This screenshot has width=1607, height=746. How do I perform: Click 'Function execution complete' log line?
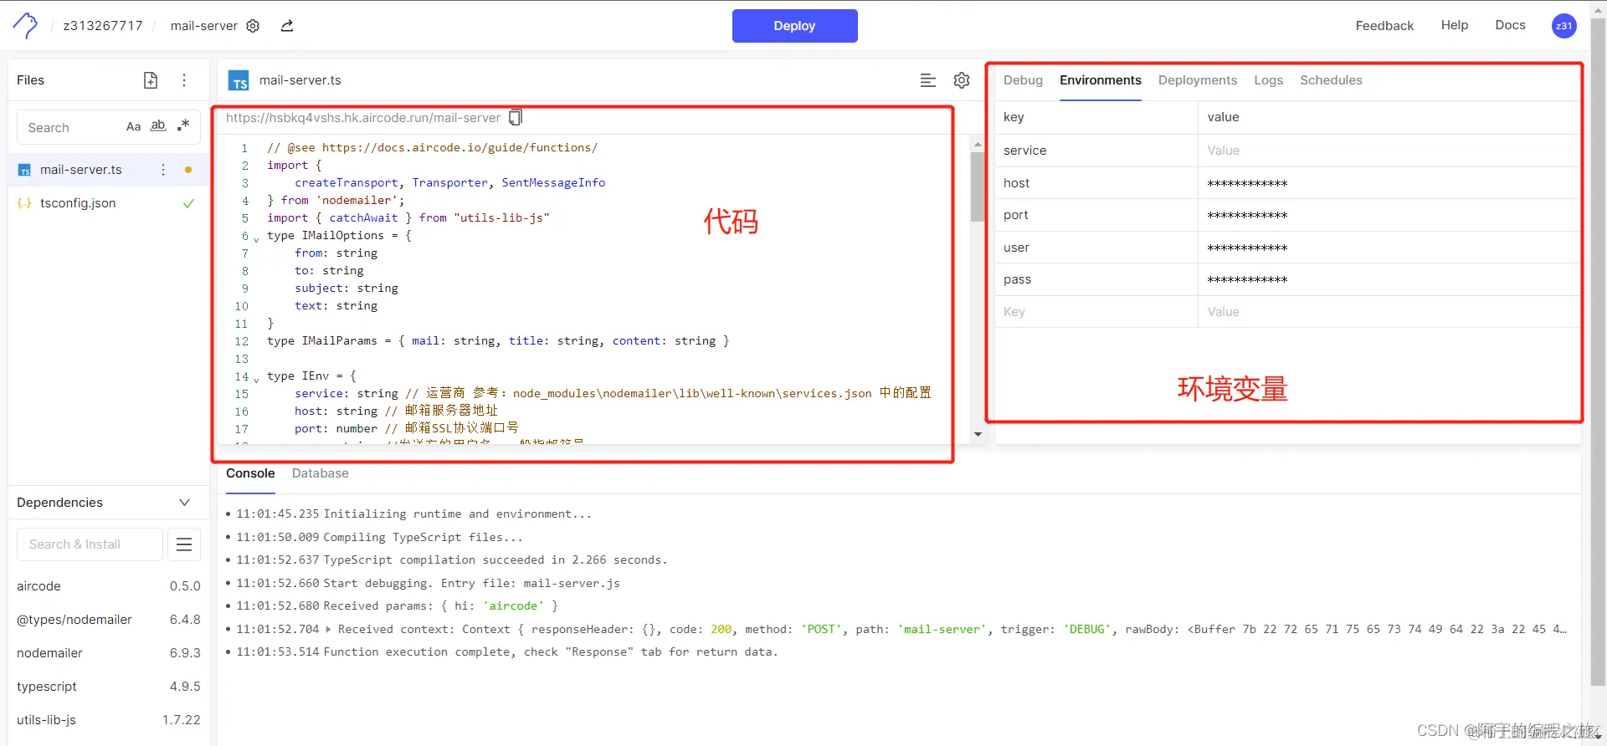551,652
